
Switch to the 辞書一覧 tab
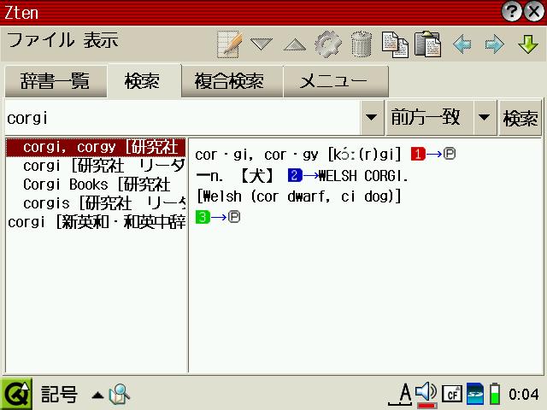pyautogui.click(x=55, y=82)
